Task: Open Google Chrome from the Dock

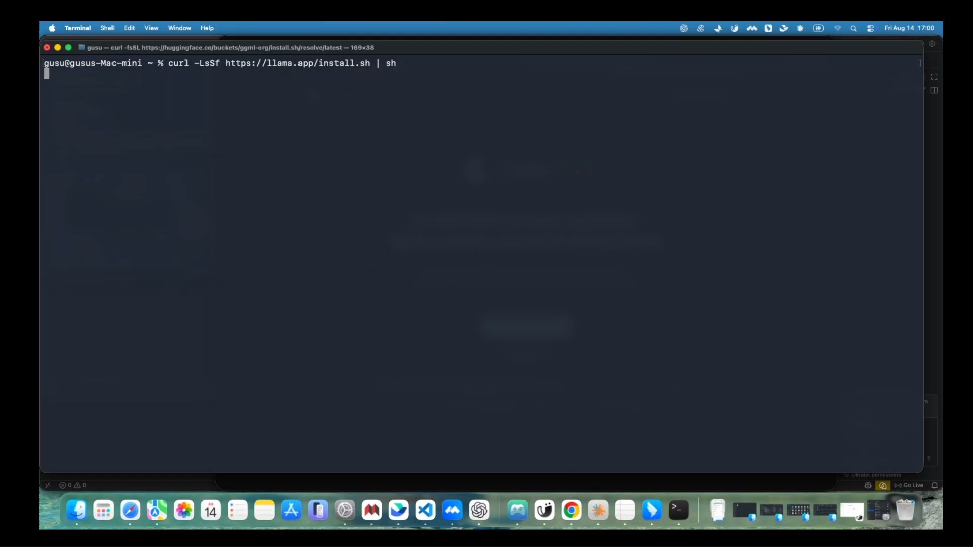Action: tap(571, 510)
